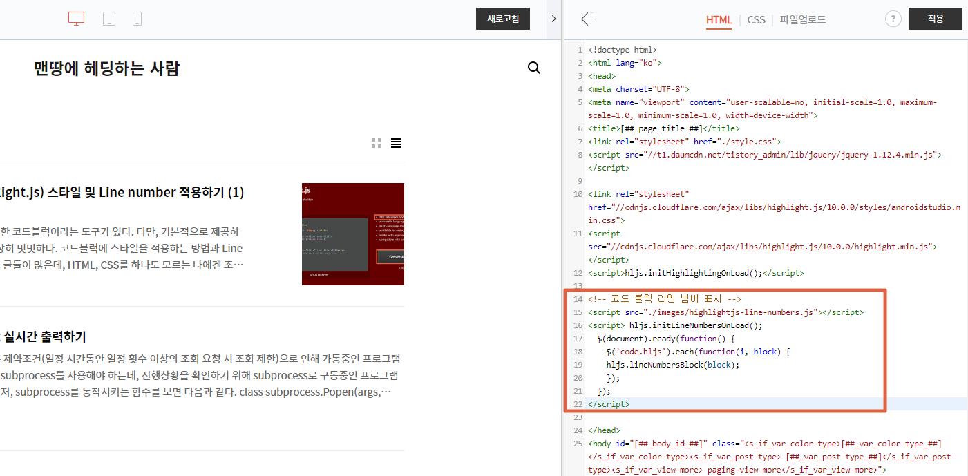The width and height of the screenshot is (968, 476).
Task: Click the page_title code on line 6
Action: click(x=664, y=128)
